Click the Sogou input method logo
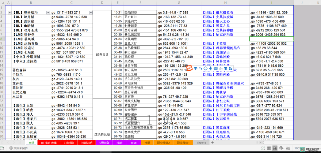Viewport: 321px width, 153px height. (189, 68)
